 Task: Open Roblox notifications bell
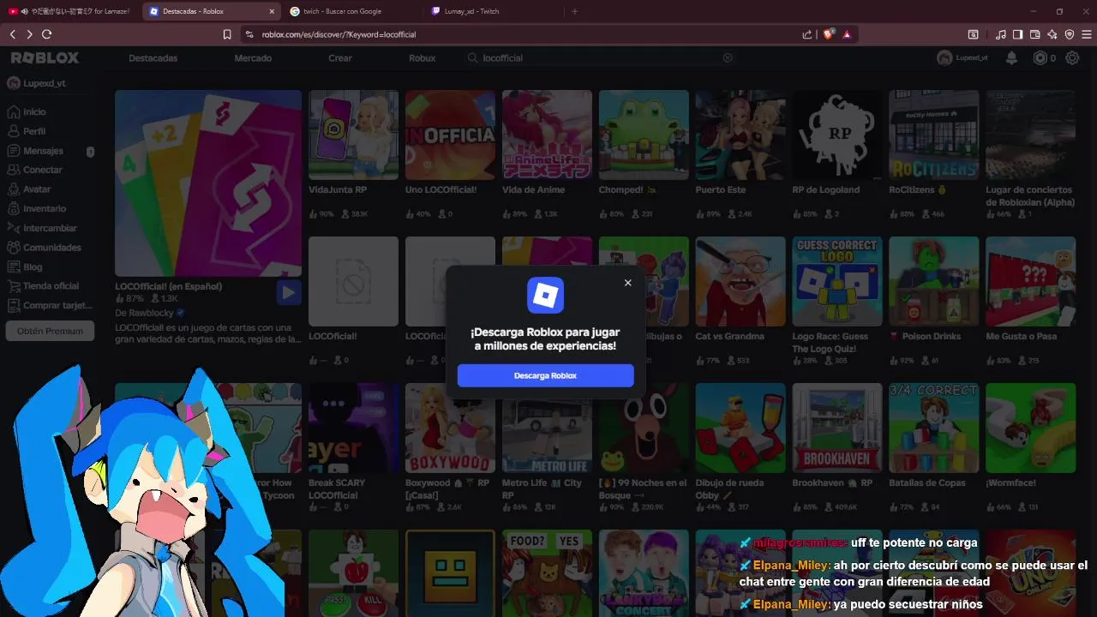pyautogui.click(x=1011, y=58)
